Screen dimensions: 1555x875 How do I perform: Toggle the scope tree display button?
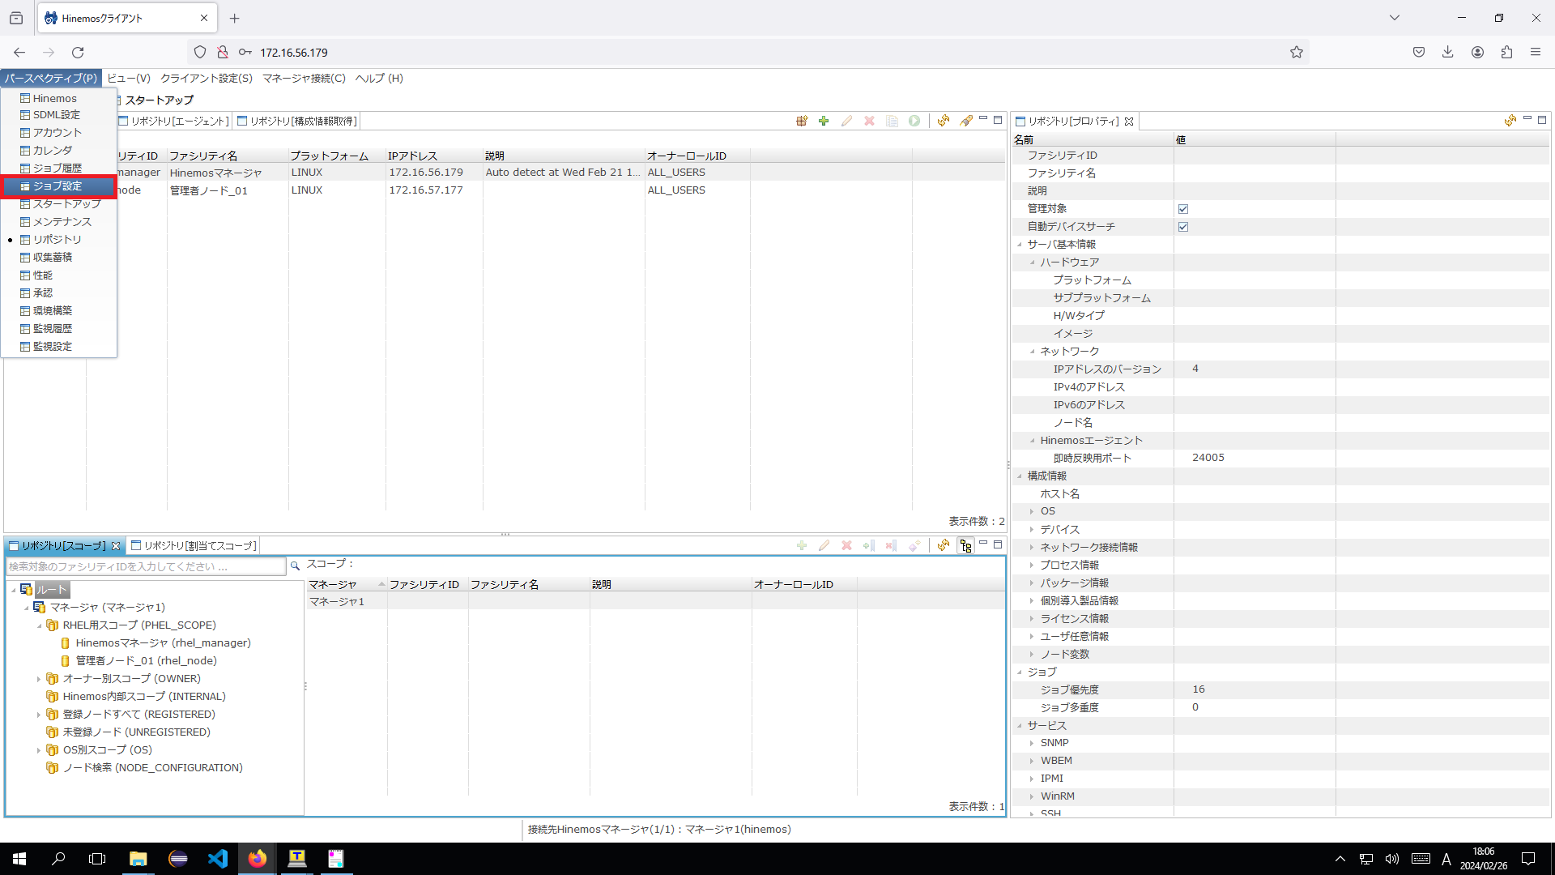[x=966, y=545]
